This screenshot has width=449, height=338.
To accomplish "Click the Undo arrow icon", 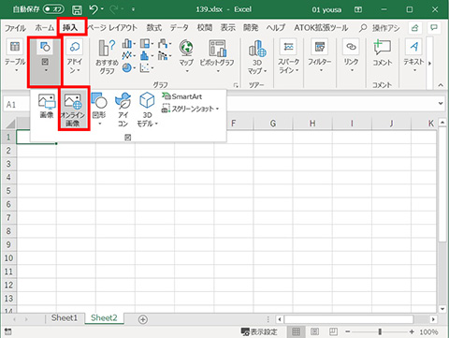I will 94,9.
